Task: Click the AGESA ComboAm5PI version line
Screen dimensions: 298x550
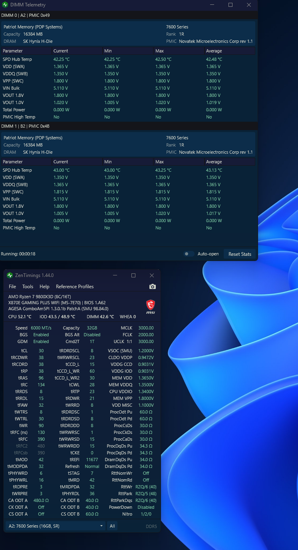Action: (x=58, y=309)
